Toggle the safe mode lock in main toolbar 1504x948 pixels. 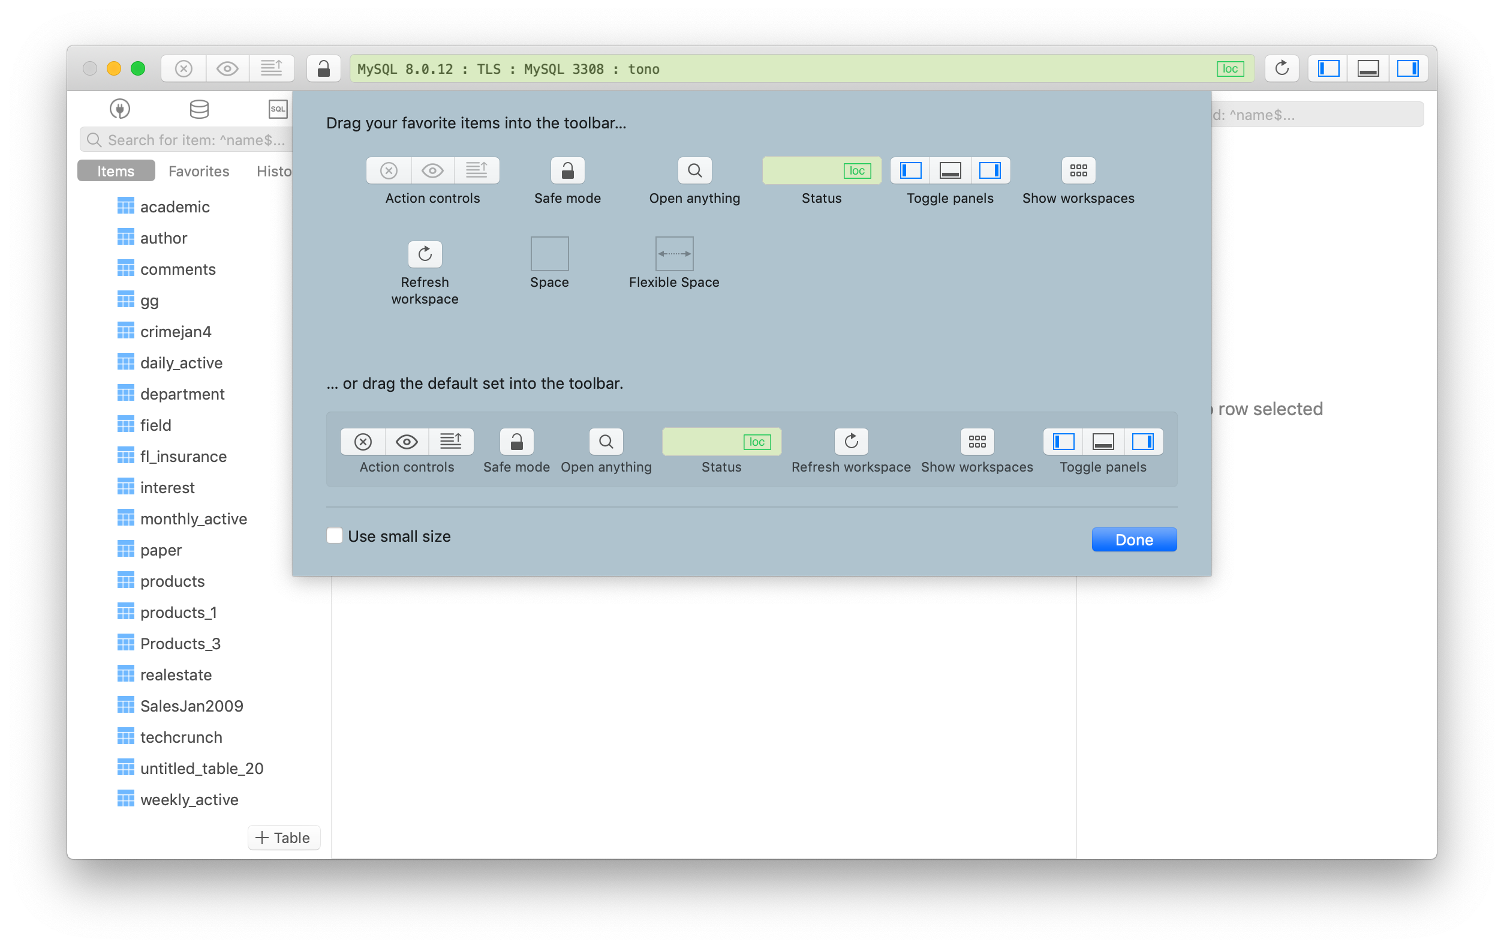point(324,69)
